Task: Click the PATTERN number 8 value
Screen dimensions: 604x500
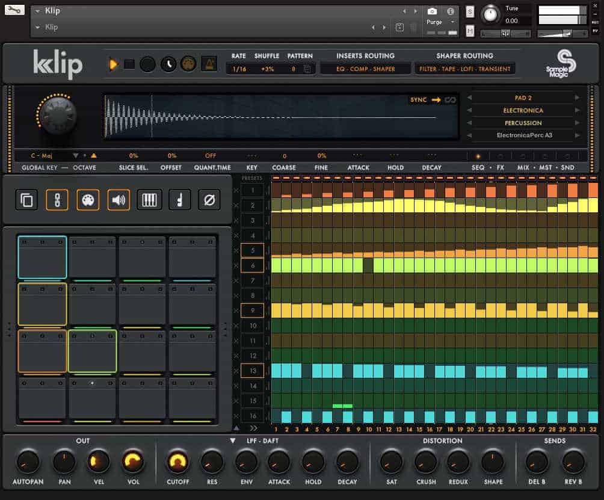Action: (x=294, y=69)
